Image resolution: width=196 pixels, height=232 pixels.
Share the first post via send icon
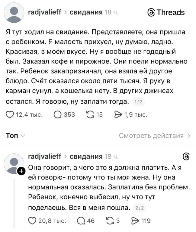117,114
